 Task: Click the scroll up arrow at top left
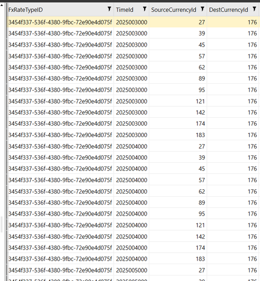tap(2, 5)
